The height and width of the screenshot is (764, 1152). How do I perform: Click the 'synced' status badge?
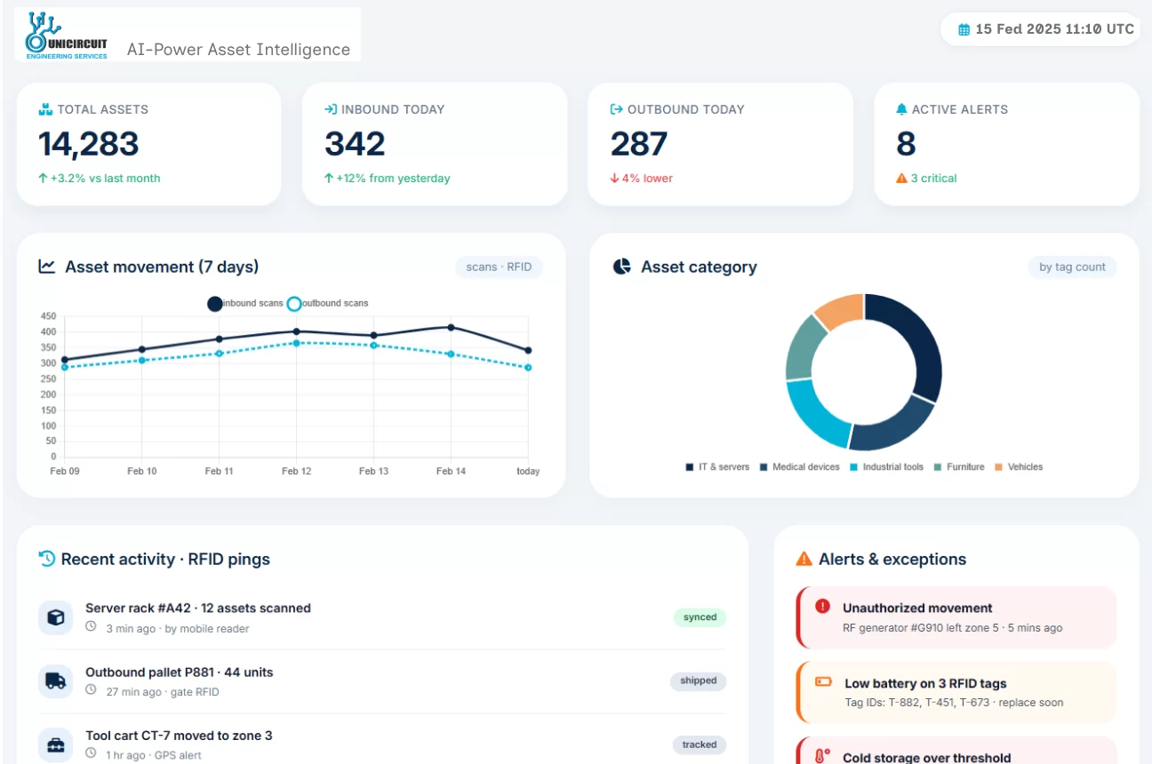pos(700,617)
